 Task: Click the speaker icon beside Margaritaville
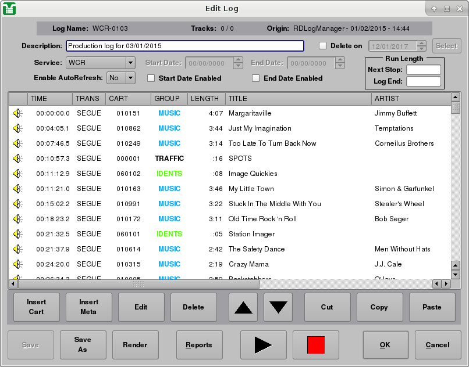pyautogui.click(x=17, y=113)
